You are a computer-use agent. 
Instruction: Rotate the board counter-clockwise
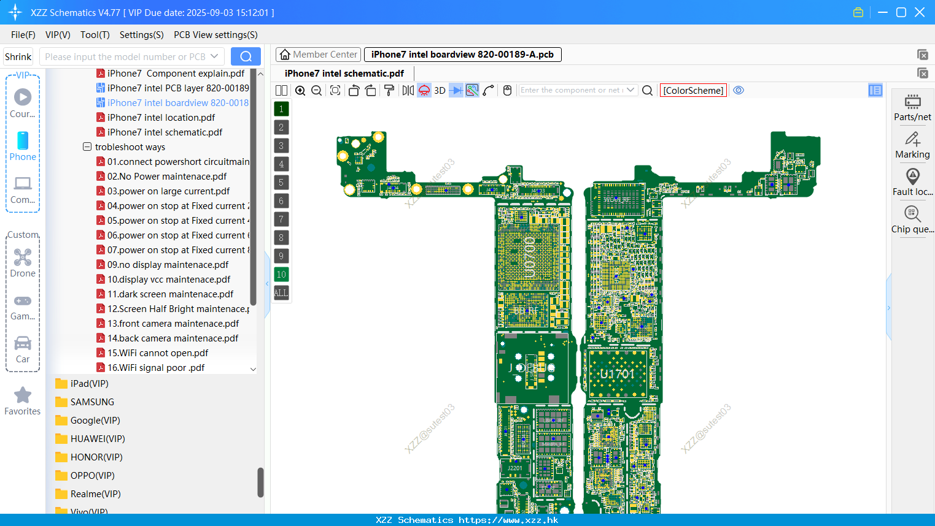354,90
